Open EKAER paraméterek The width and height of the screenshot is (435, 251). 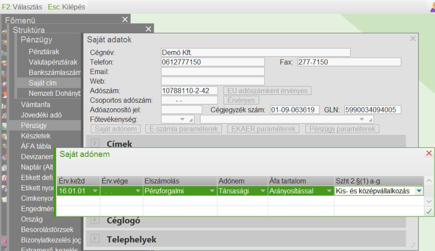point(263,129)
